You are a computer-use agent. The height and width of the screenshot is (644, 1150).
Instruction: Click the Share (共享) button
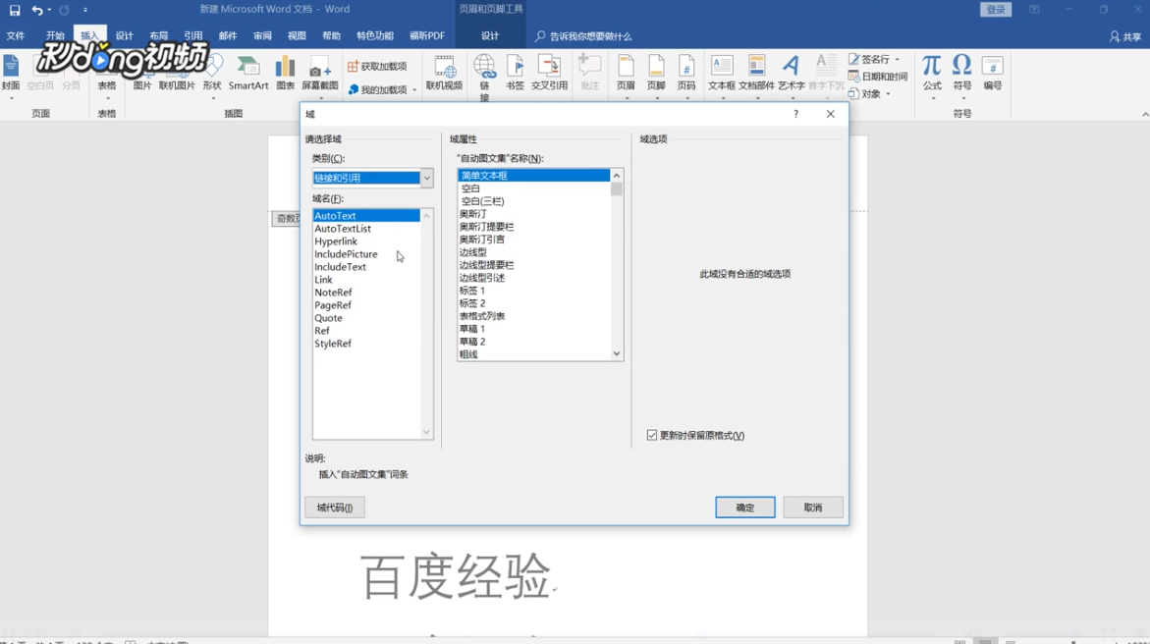click(1125, 36)
